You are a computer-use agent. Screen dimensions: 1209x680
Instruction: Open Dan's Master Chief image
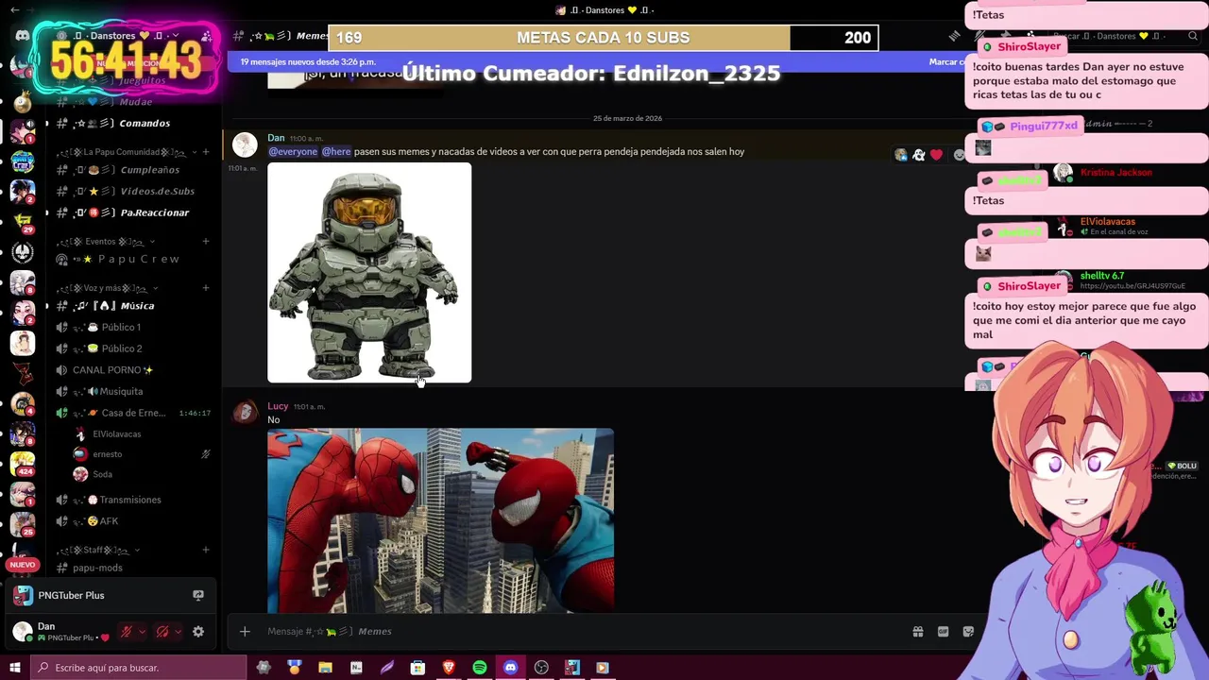pos(369,273)
